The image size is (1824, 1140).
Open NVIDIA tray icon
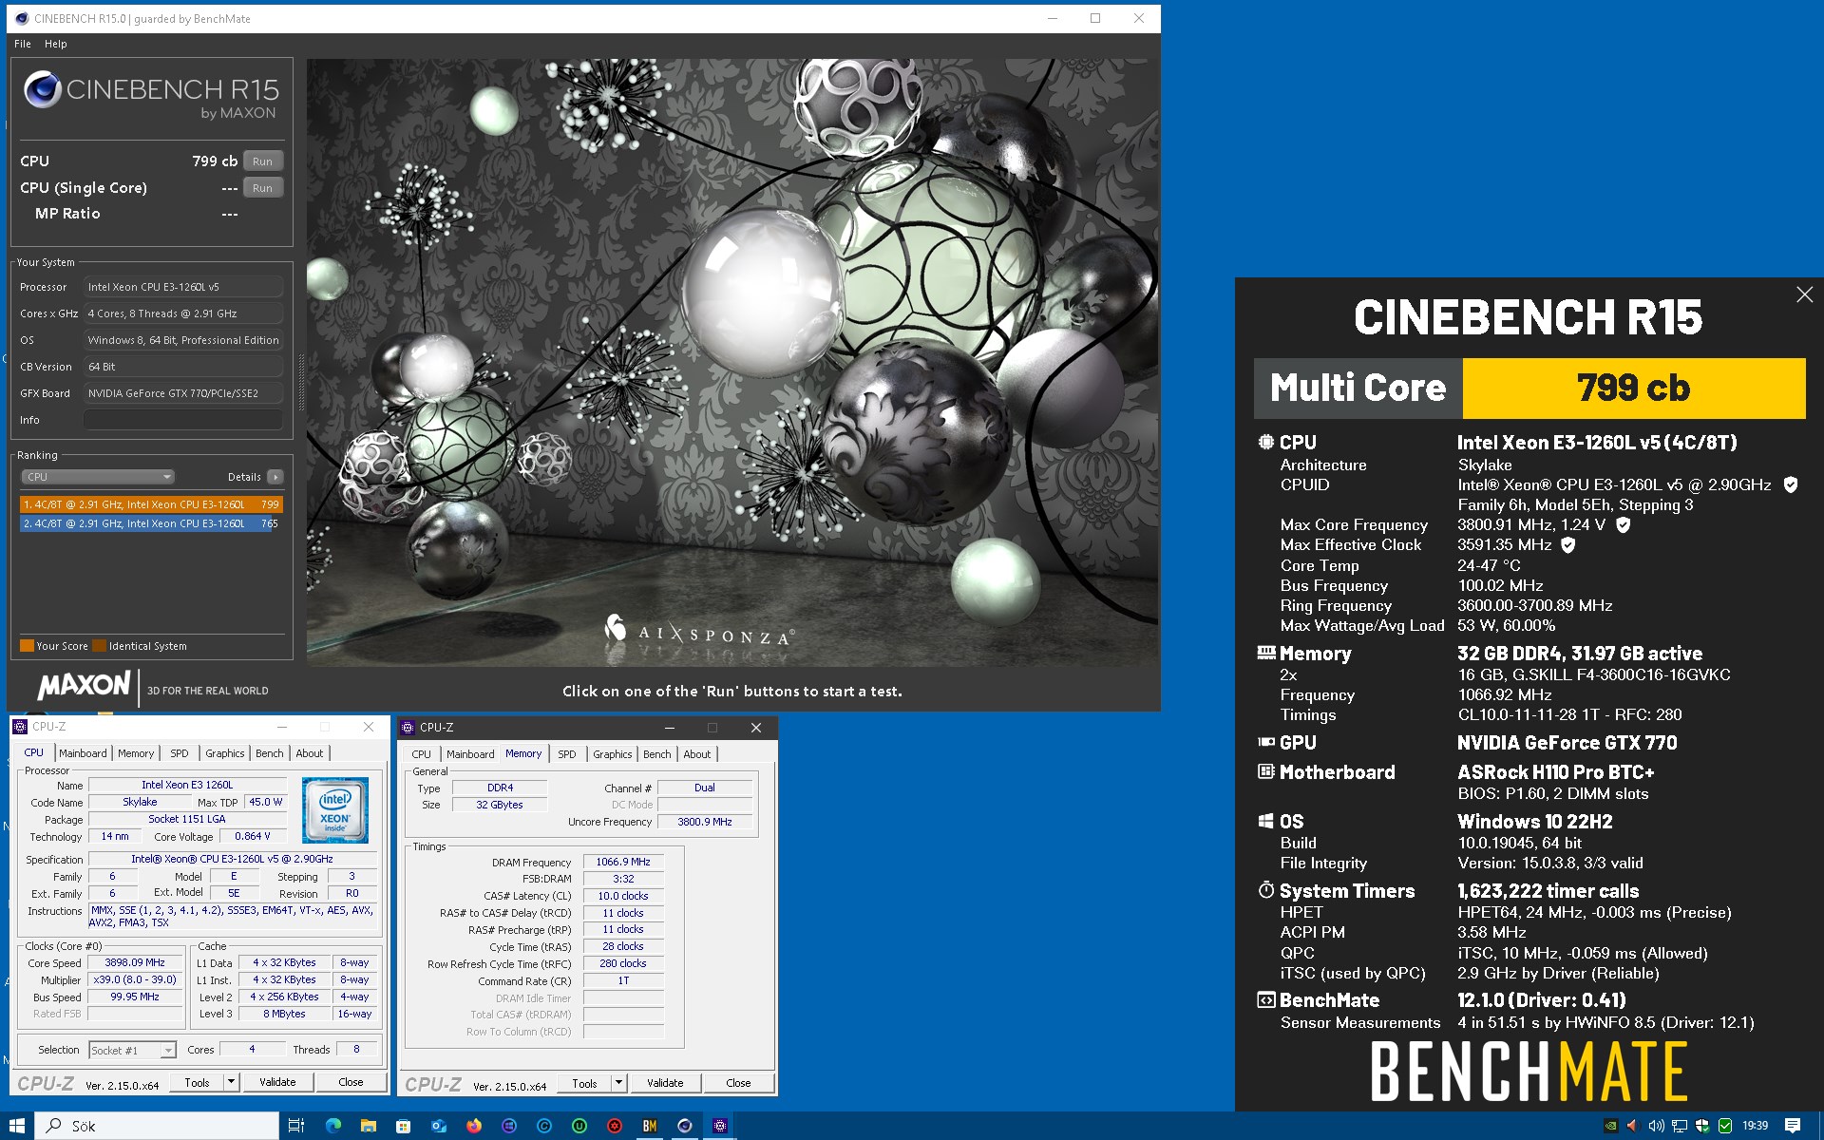click(1610, 1126)
